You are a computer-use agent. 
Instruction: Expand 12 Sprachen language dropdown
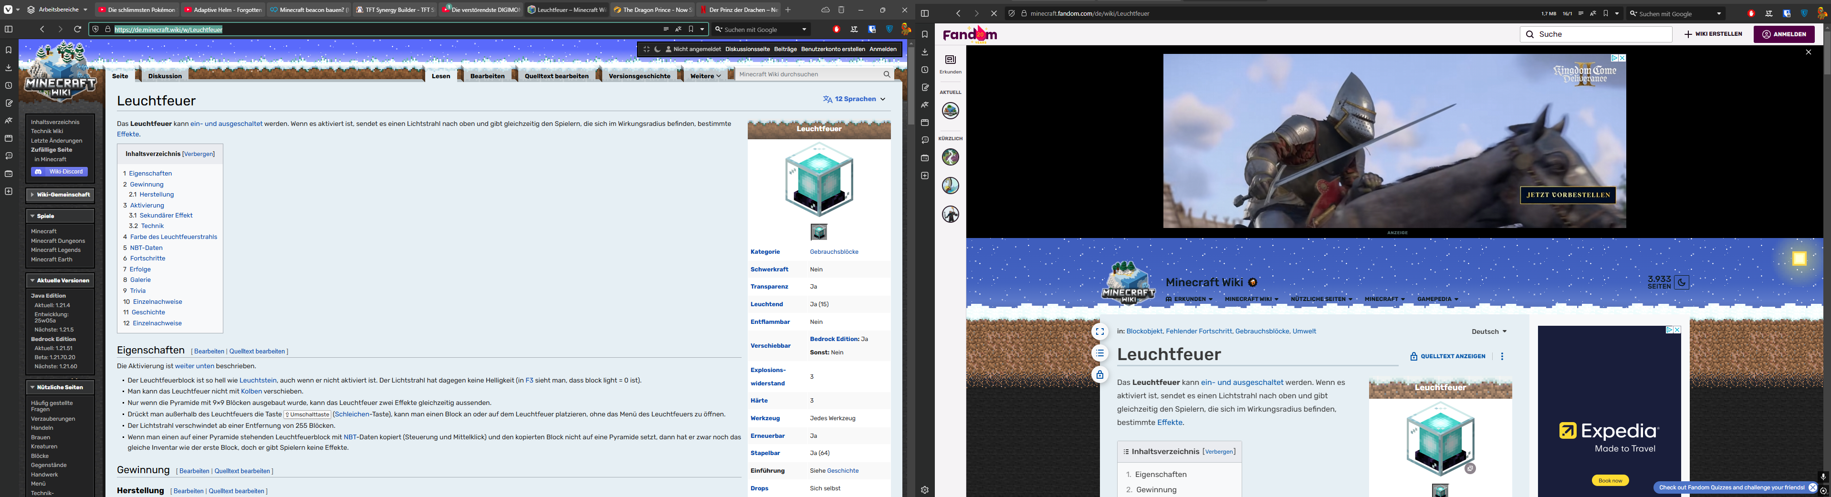tap(854, 99)
